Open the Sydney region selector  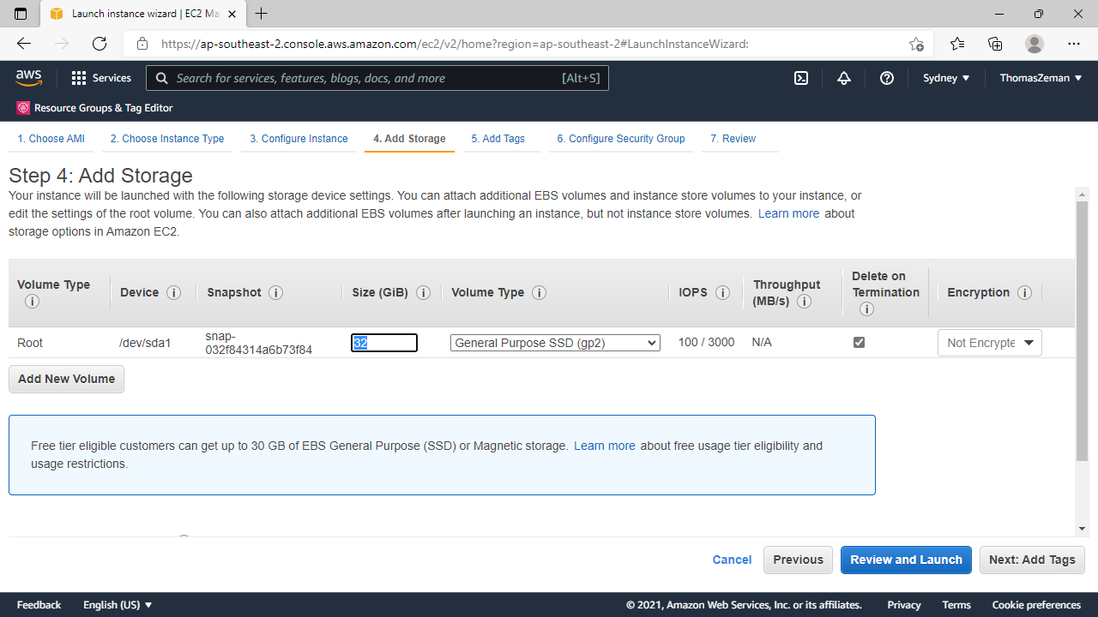946,78
